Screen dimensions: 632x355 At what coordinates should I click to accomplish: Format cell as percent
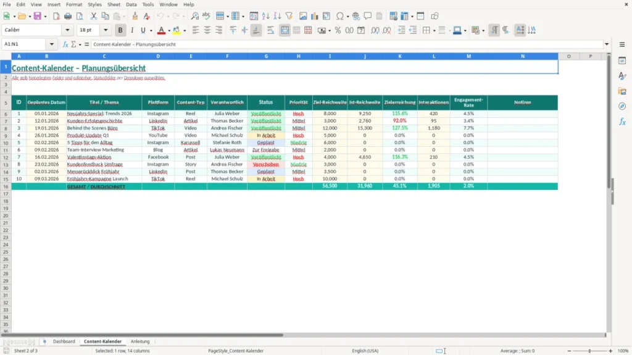[x=338, y=30]
